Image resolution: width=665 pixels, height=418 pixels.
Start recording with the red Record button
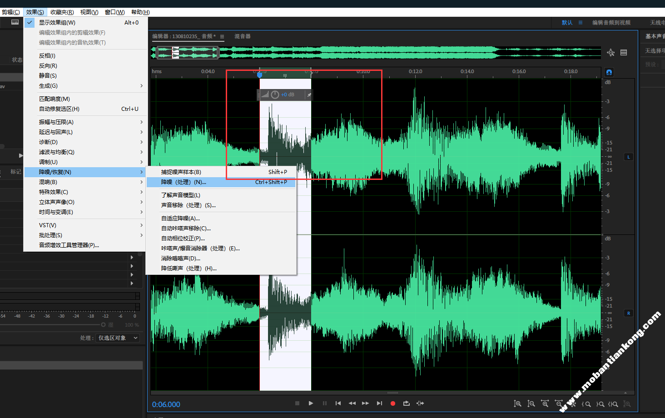393,403
